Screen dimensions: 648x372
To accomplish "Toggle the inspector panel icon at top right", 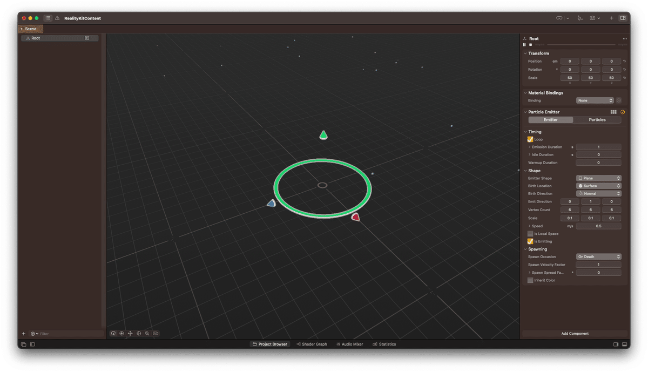I will click(623, 18).
